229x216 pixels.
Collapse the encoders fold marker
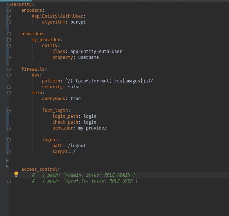point(9,10)
